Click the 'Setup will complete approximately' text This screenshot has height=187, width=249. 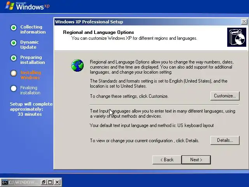point(31,106)
